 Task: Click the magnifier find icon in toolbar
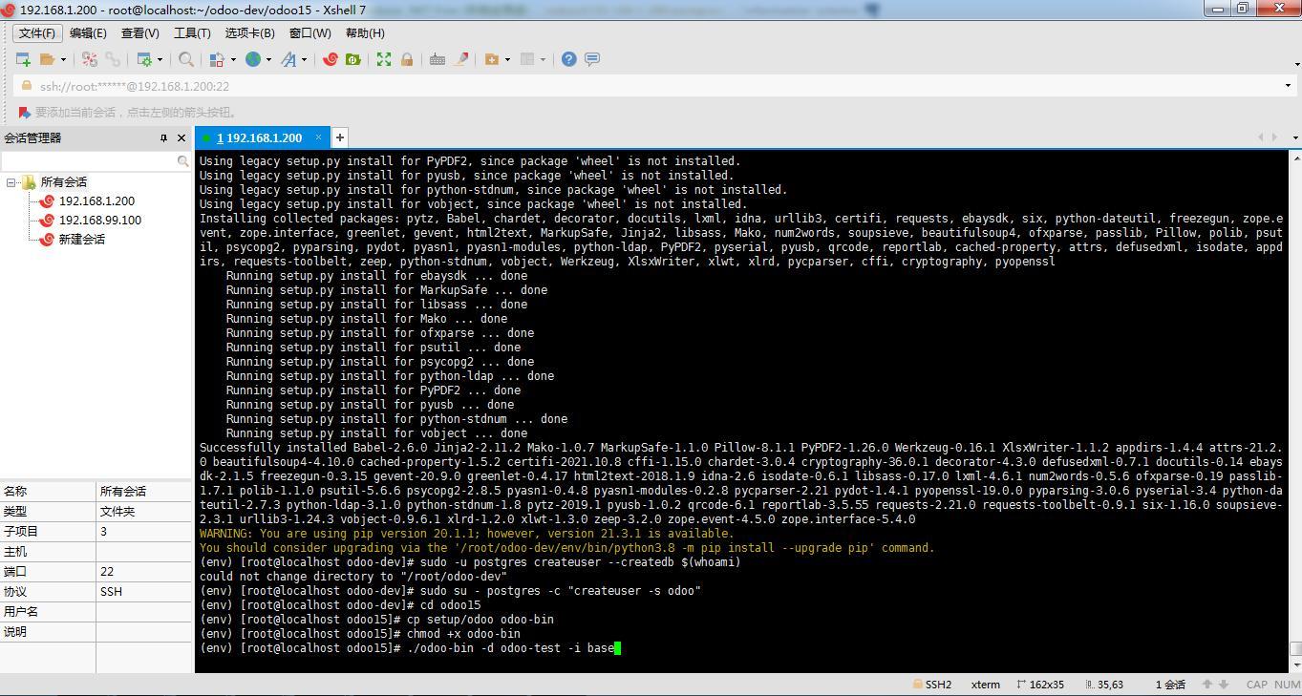[186, 59]
